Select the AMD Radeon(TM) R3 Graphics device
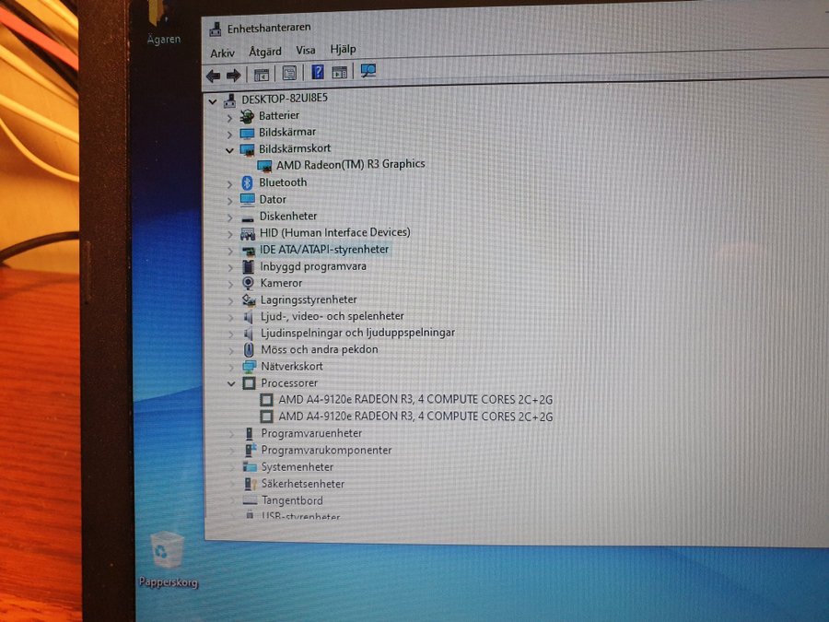This screenshot has width=829, height=622. pos(350,164)
